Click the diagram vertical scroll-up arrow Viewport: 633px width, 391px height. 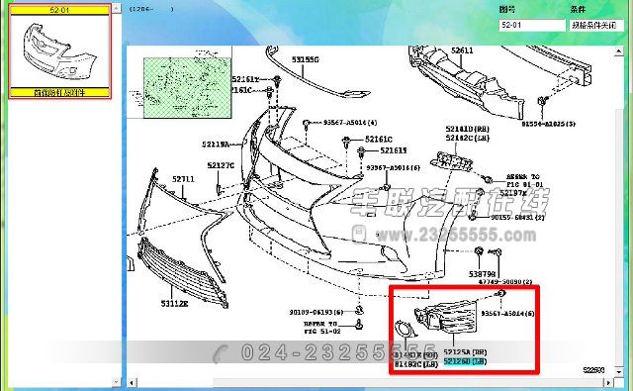[619, 50]
